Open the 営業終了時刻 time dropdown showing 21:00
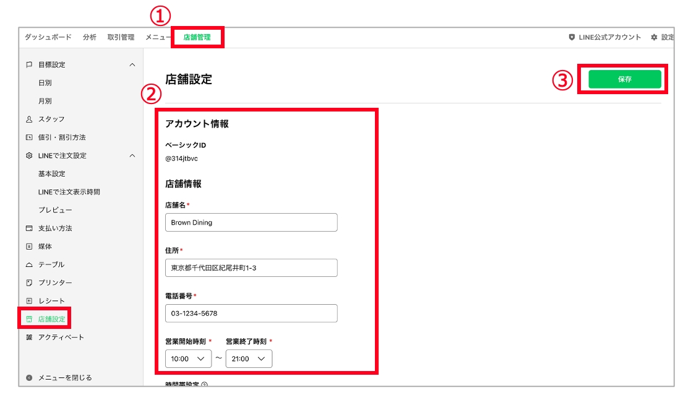 pos(249,358)
